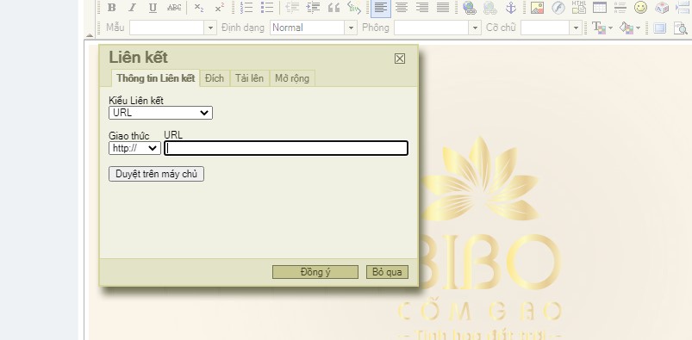This screenshot has width=692, height=340.
Task: Insert a block quote
Action: (x=334, y=8)
